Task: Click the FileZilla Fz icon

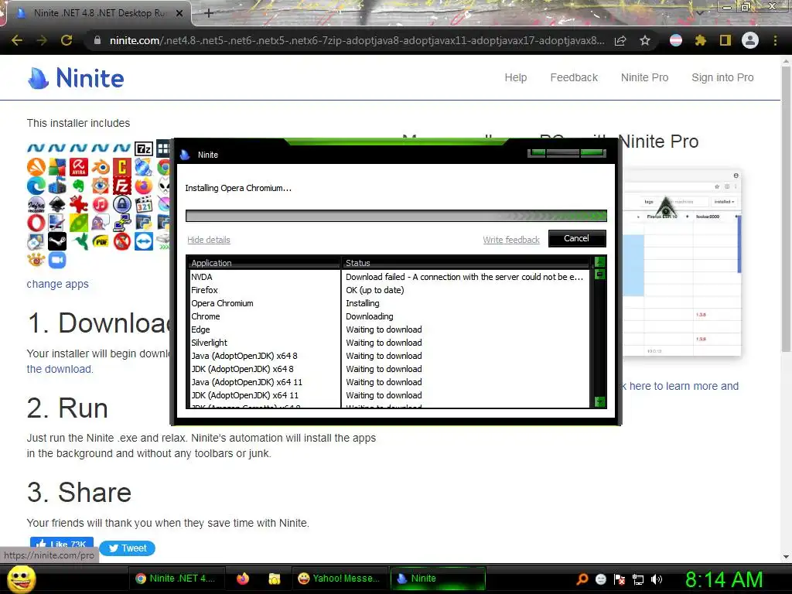Action: point(121,186)
